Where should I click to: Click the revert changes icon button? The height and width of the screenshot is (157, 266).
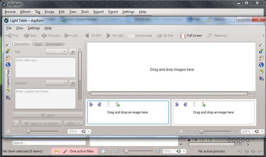point(16,123)
